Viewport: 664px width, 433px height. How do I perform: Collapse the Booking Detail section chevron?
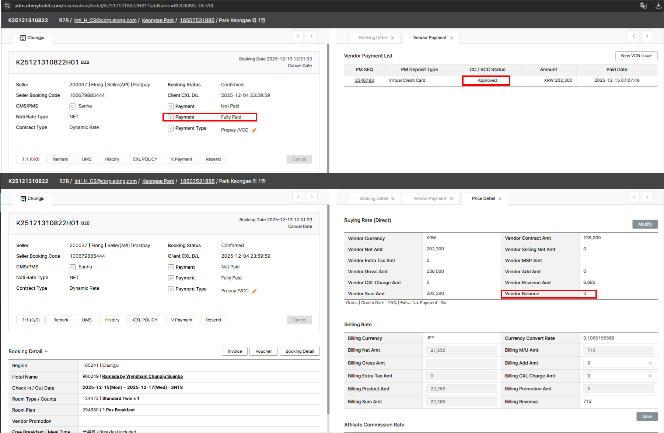point(46,351)
